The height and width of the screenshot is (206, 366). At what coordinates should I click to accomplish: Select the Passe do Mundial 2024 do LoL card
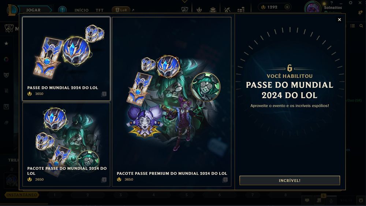pyautogui.click(x=66, y=59)
